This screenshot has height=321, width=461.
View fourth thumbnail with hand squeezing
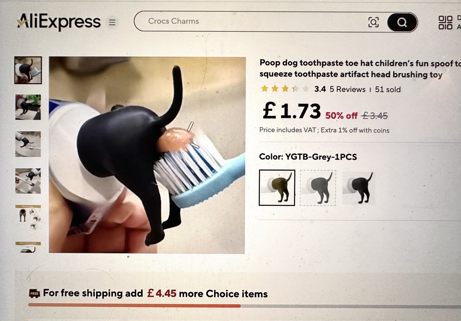28,181
